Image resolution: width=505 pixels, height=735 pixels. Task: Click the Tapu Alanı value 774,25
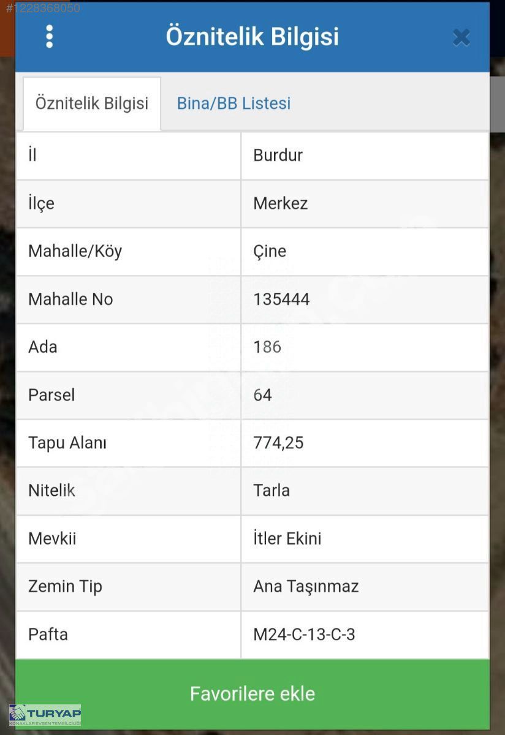pos(278,443)
